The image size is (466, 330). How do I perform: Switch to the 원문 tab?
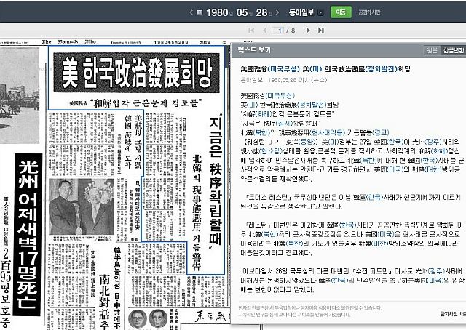(432, 50)
